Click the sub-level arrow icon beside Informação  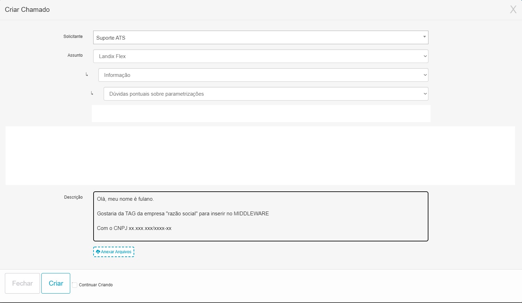tap(87, 74)
